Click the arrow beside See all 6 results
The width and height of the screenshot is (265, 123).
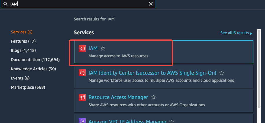tap(251, 33)
